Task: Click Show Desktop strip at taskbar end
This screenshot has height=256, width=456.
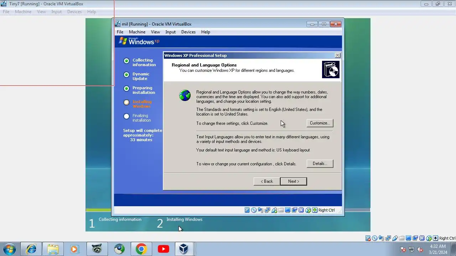Action: (x=454, y=249)
